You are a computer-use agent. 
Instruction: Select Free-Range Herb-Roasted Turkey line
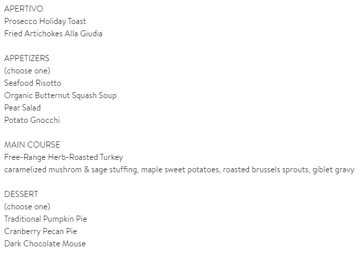click(64, 157)
